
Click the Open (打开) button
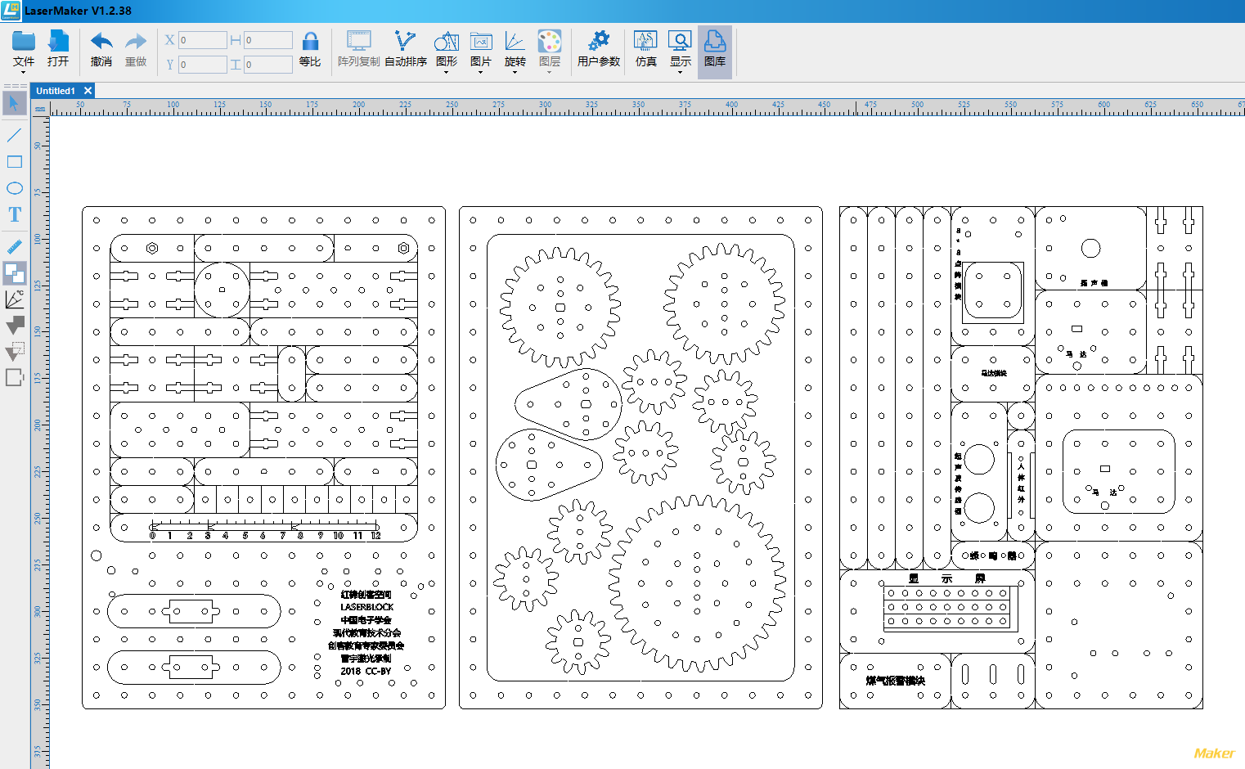click(x=58, y=49)
